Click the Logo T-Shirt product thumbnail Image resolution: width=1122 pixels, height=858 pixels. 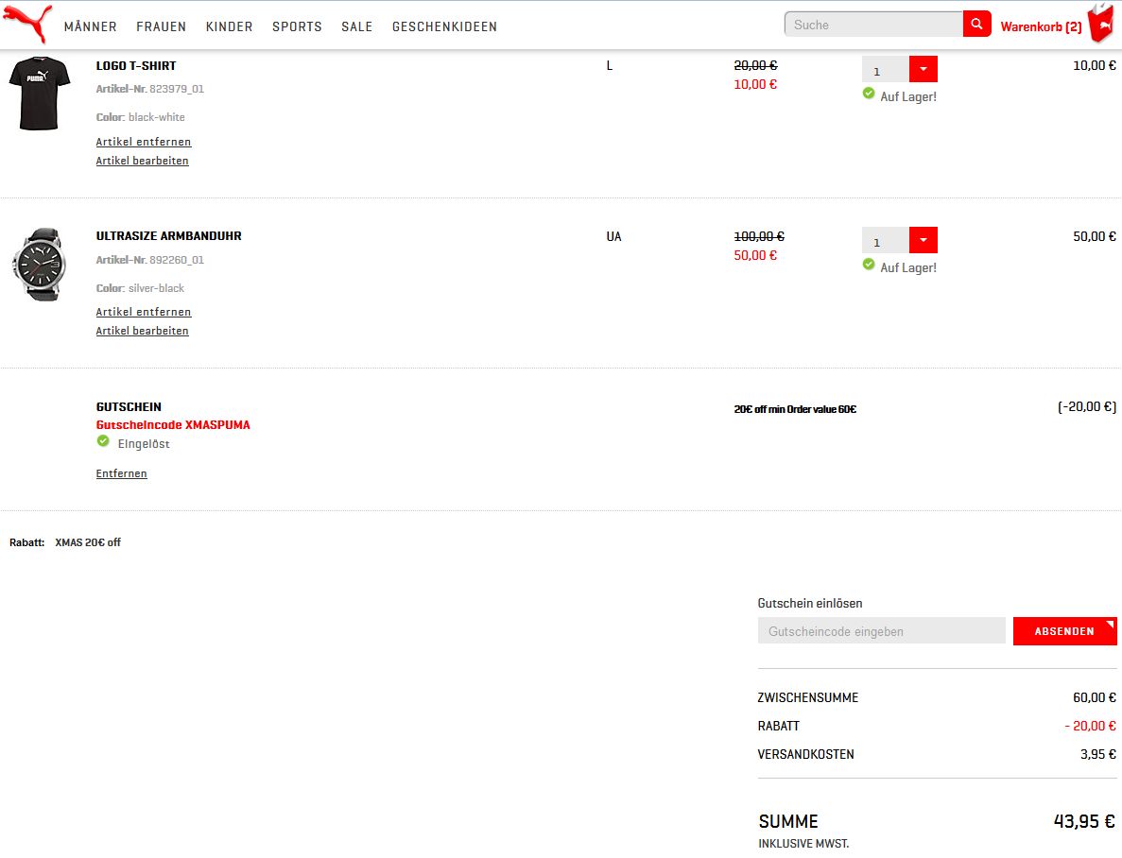click(40, 93)
